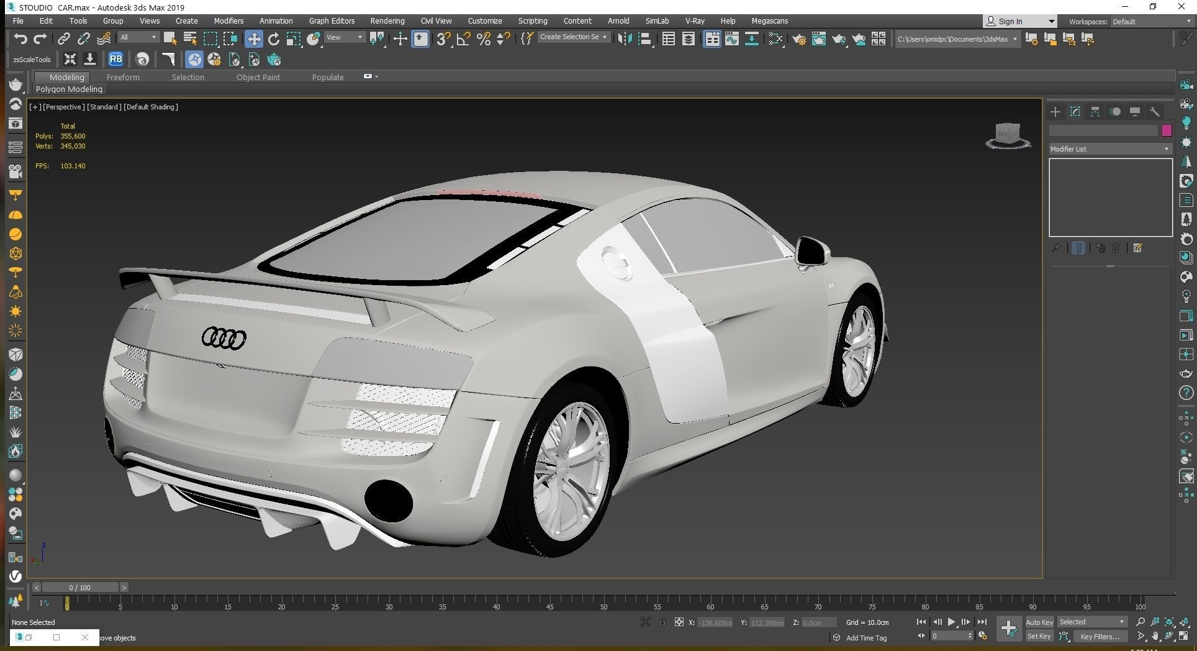Open Select by Name list
The height and width of the screenshot is (651, 1197).
coord(190,39)
